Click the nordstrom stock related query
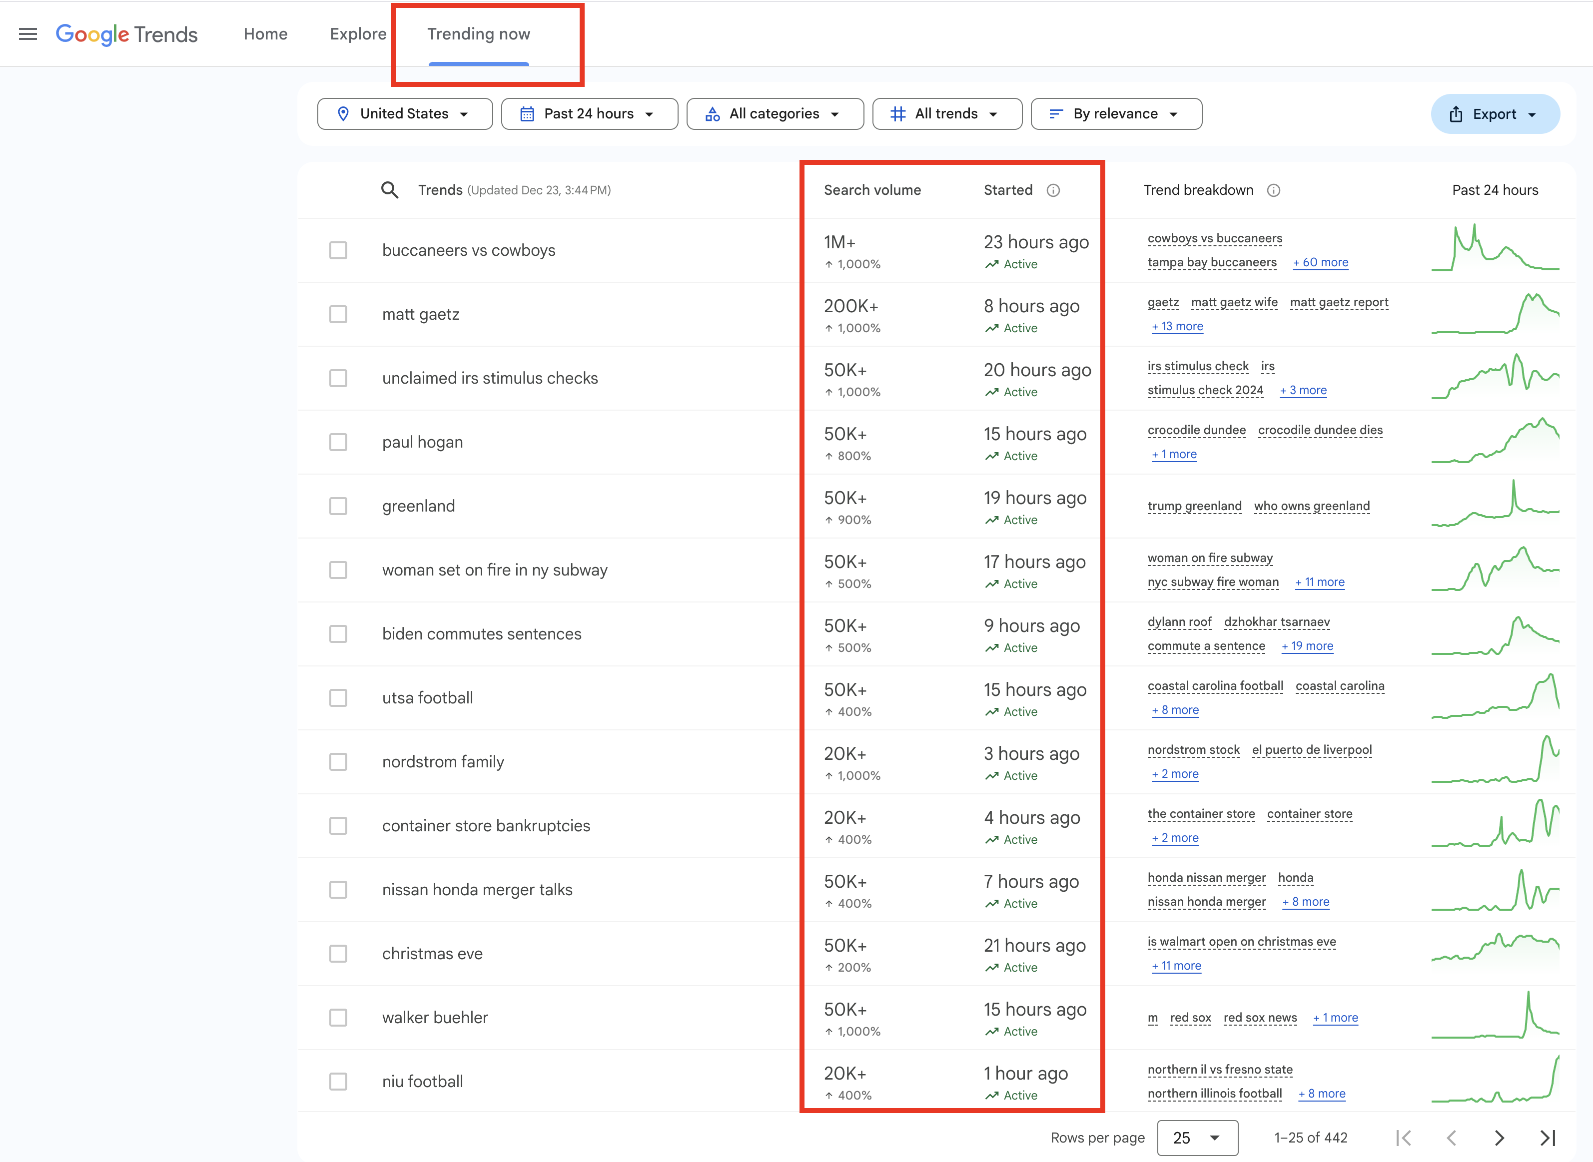 (1194, 750)
